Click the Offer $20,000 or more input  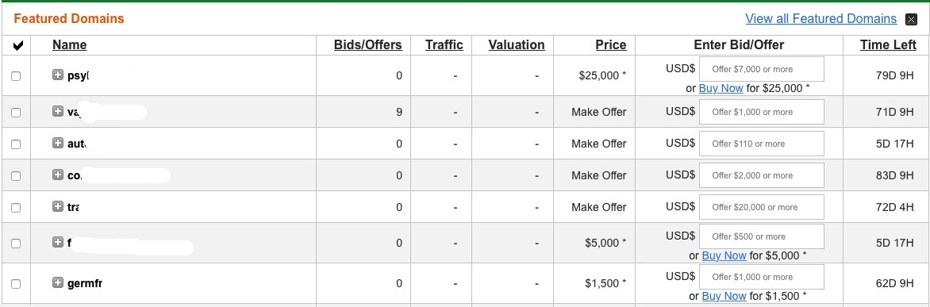762,207
